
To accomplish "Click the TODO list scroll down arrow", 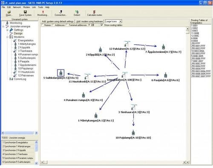I will point(36,163).
